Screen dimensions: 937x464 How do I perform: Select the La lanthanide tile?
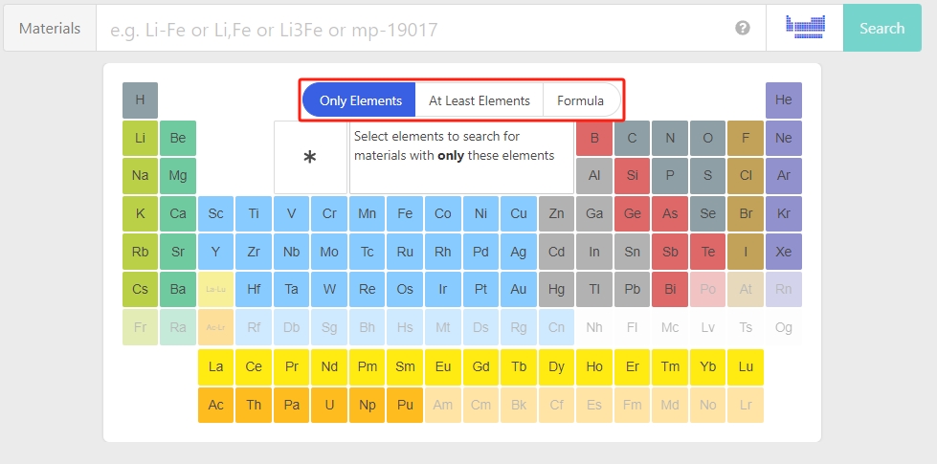coord(216,366)
